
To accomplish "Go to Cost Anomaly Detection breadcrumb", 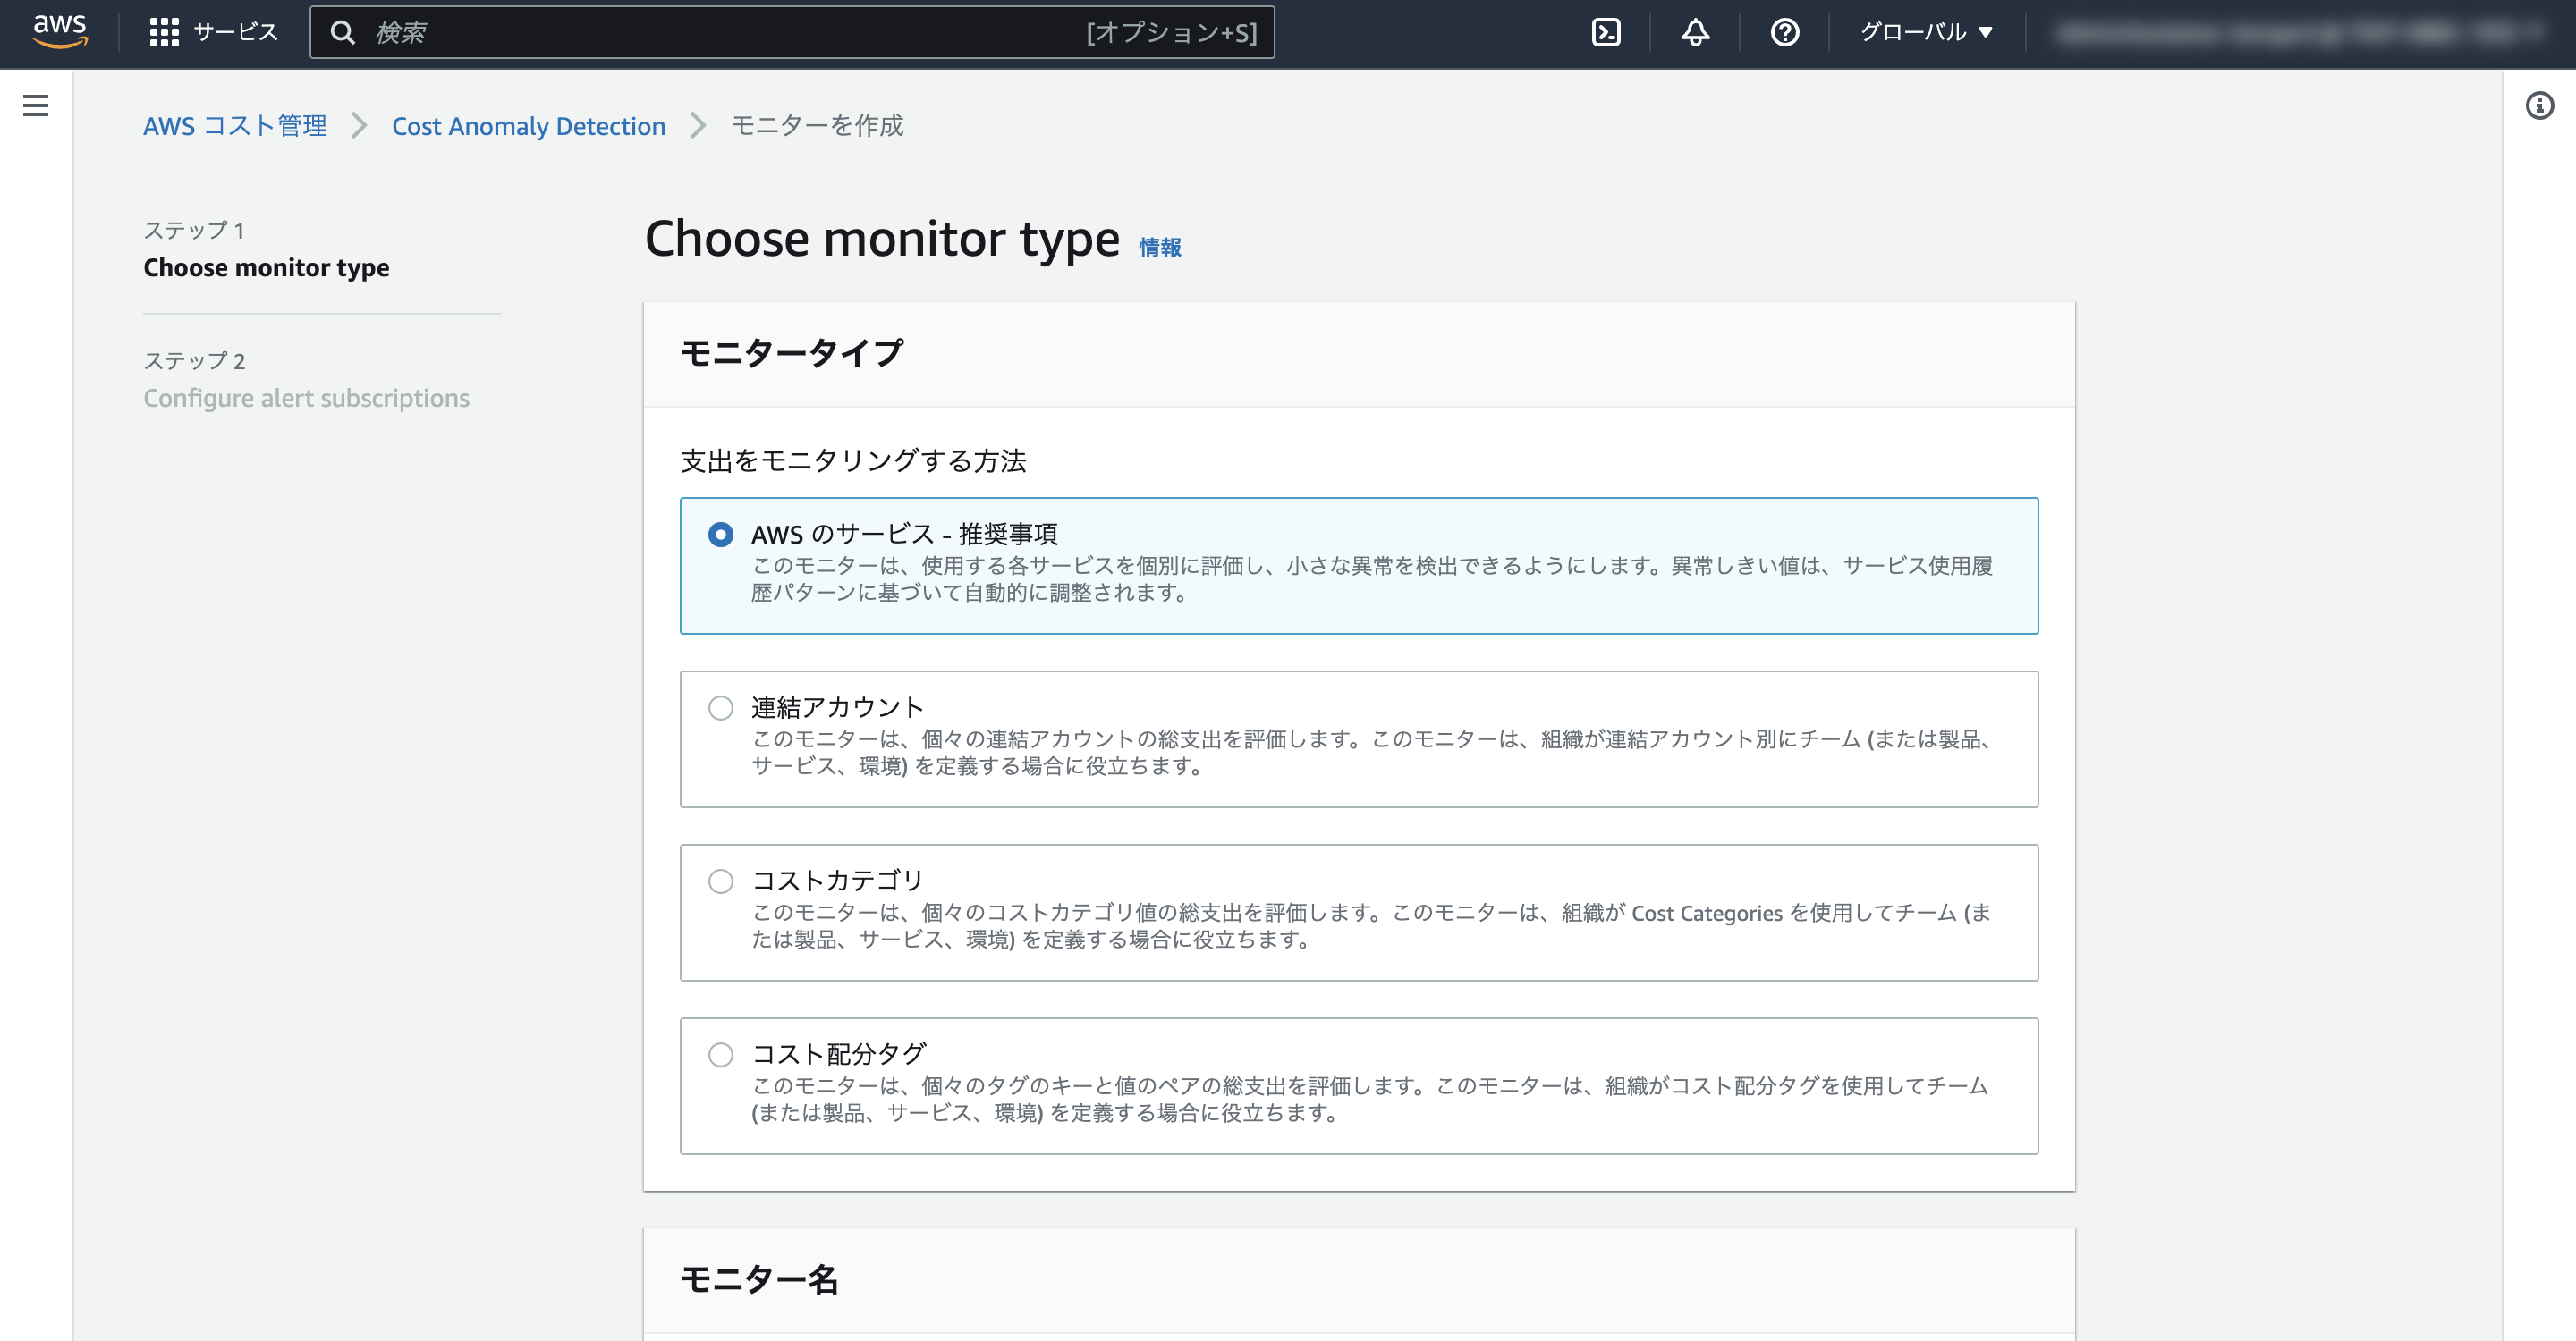I will pyautogui.click(x=528, y=126).
